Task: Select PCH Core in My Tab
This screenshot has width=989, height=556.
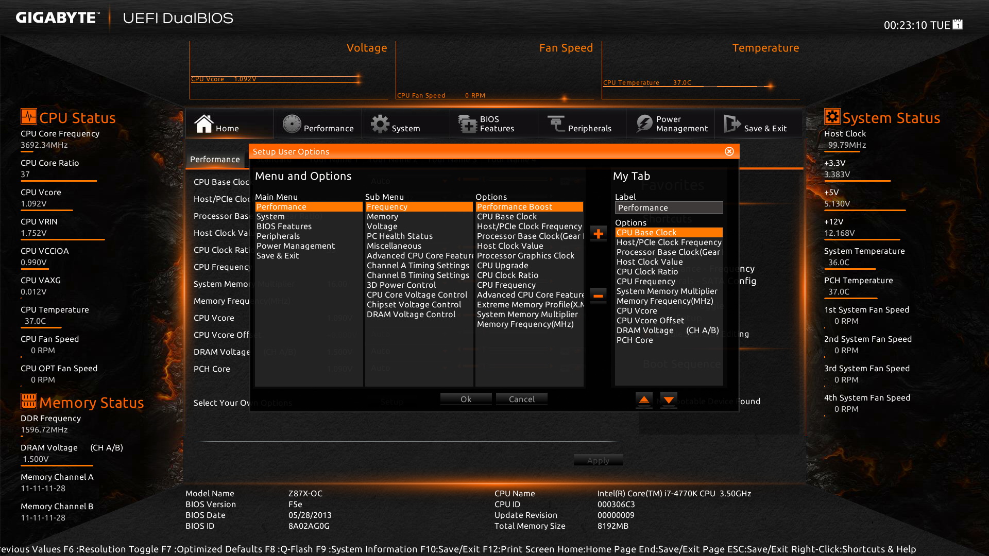Action: tap(669, 340)
